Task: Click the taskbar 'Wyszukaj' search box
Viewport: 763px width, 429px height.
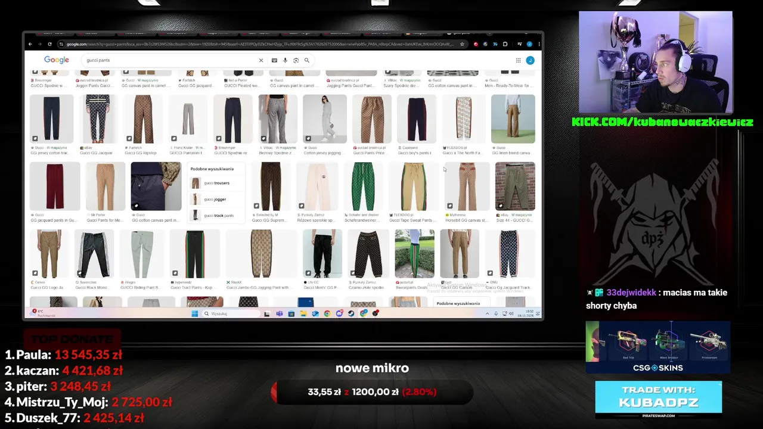Action: (231, 313)
